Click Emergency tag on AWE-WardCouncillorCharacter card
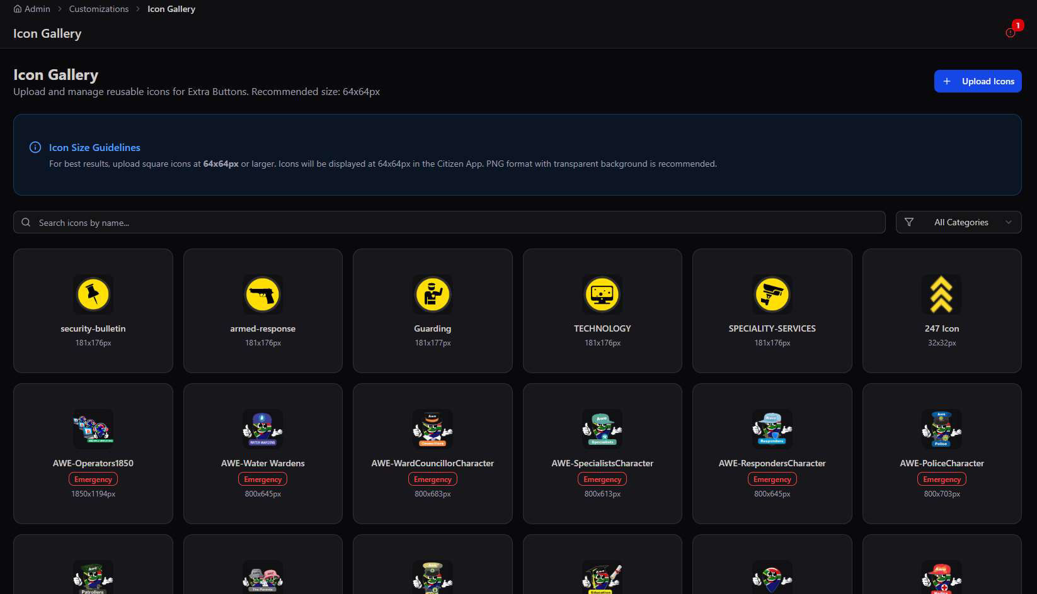This screenshot has height=594, width=1037. [x=433, y=479]
